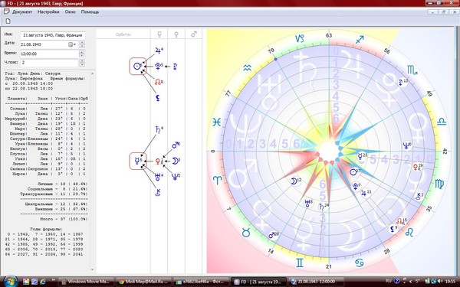Select the Mercury orbit column header
The image size is (460, 287).
(x=159, y=34)
